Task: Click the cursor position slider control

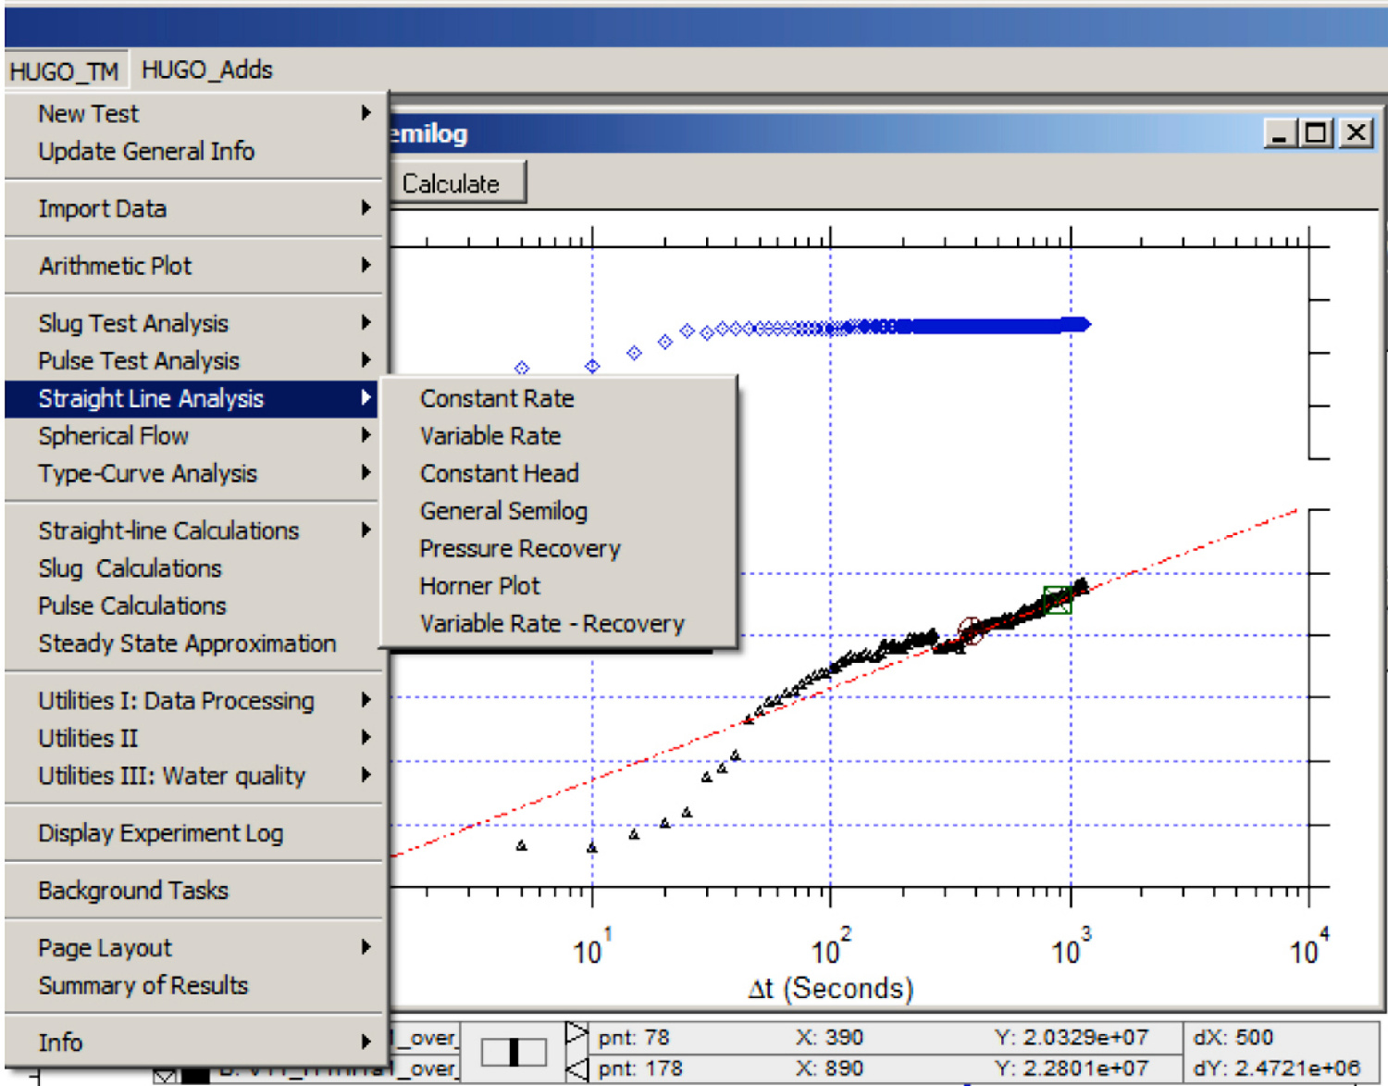Action: [514, 1053]
